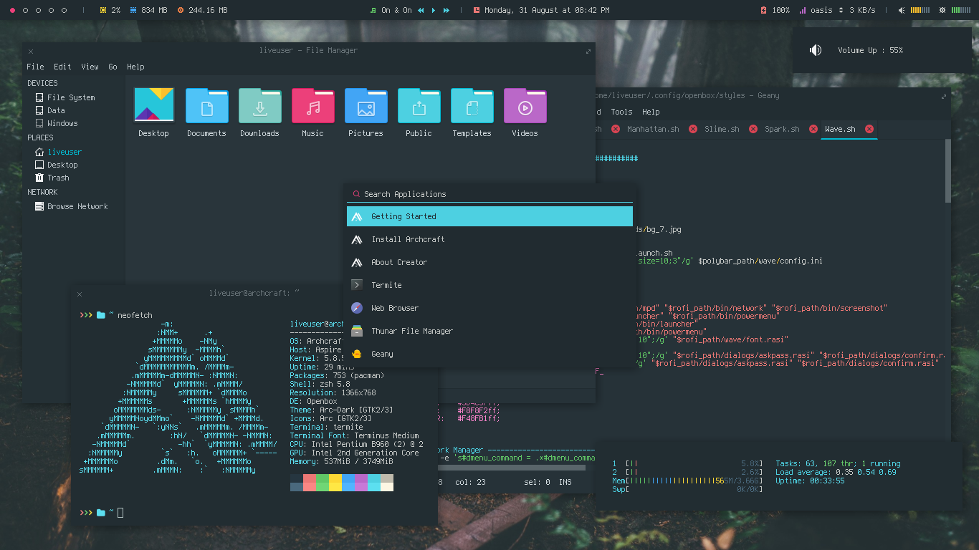Open File menu in File Manager
Screen dimensions: 979x550
coord(35,67)
